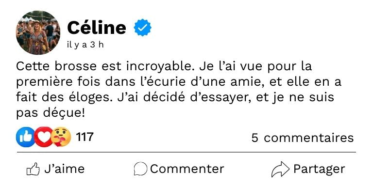Click the speech bubble comment icon

[140, 169]
